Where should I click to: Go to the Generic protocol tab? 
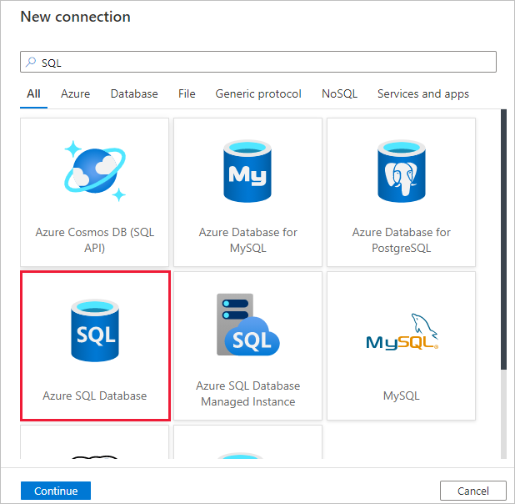tap(258, 94)
